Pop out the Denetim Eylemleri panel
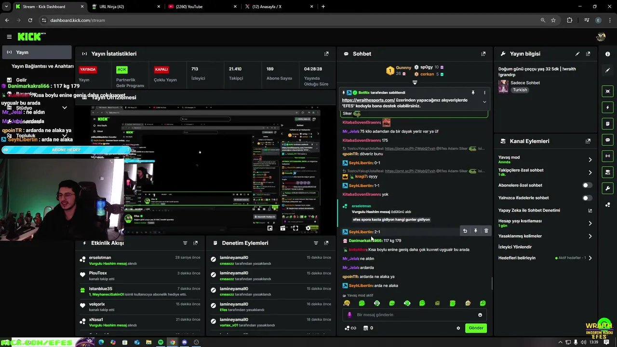The width and height of the screenshot is (617, 347). point(326,243)
